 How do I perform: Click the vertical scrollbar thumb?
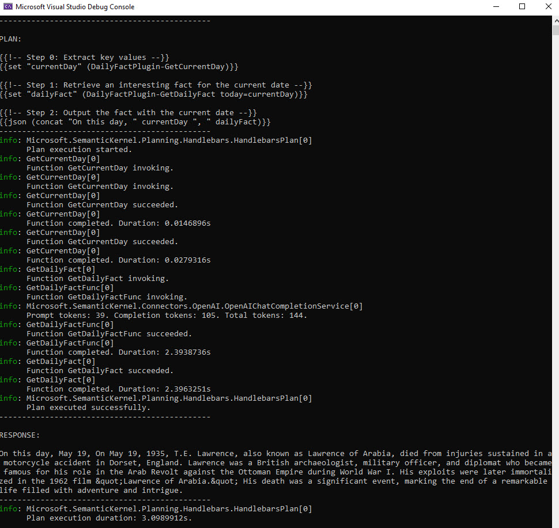(x=556, y=31)
